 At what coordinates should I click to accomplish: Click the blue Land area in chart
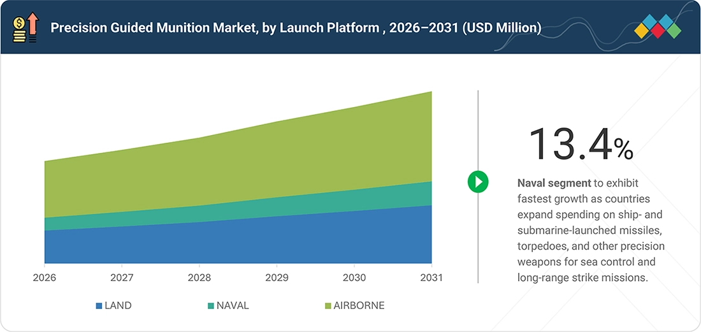click(x=237, y=242)
